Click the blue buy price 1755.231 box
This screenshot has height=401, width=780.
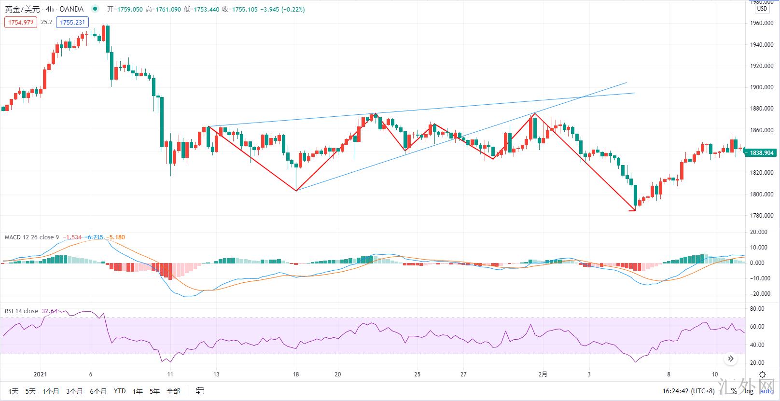point(72,22)
